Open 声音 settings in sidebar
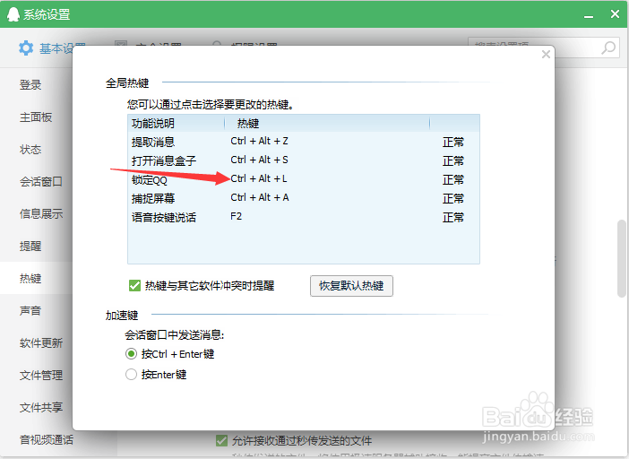This screenshot has width=629, height=459. (30, 310)
